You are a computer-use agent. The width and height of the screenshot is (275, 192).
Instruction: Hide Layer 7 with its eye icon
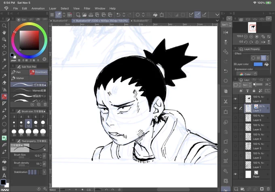[235, 108]
